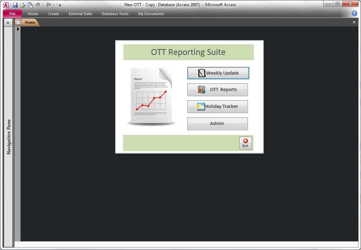Expand the Navigation Pane with the double-arrow button
Image resolution: width=361 pixels, height=250 pixels.
tap(8, 23)
